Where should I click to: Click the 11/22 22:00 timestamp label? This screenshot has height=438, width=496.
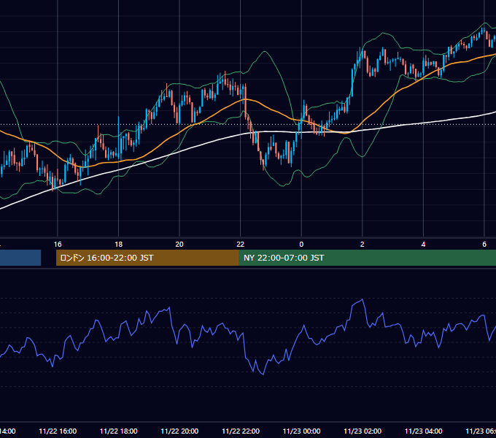coord(241,431)
